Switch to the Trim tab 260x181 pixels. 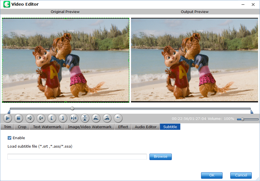click(x=7, y=127)
